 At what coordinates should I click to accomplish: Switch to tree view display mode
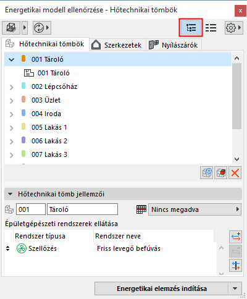click(191, 28)
